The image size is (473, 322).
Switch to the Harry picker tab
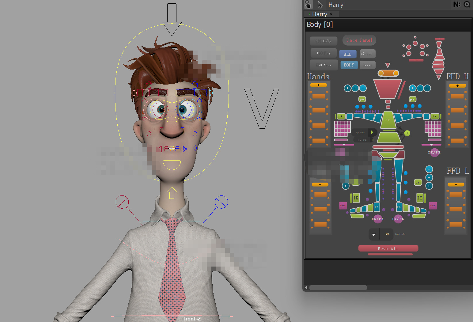pos(320,14)
